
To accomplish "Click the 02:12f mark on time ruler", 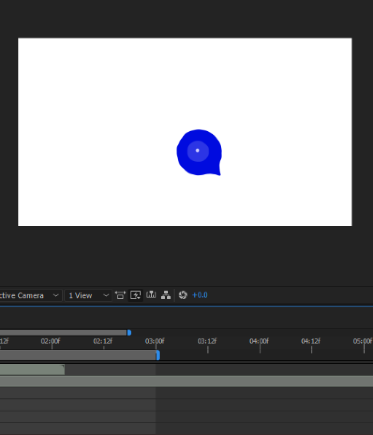I will (103, 341).
